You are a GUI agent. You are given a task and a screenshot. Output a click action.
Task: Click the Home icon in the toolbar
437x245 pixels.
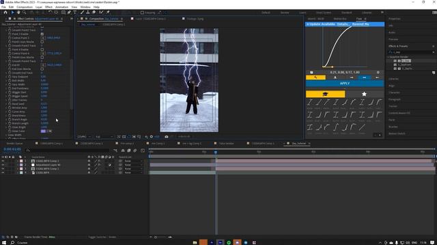5,12
